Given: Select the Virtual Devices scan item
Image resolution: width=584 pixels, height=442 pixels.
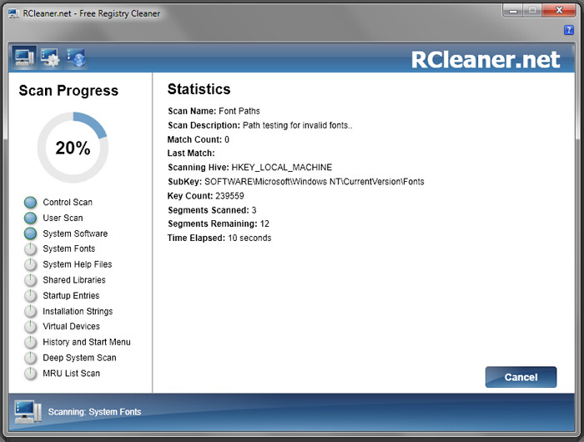Looking at the screenshot, I should [71, 327].
